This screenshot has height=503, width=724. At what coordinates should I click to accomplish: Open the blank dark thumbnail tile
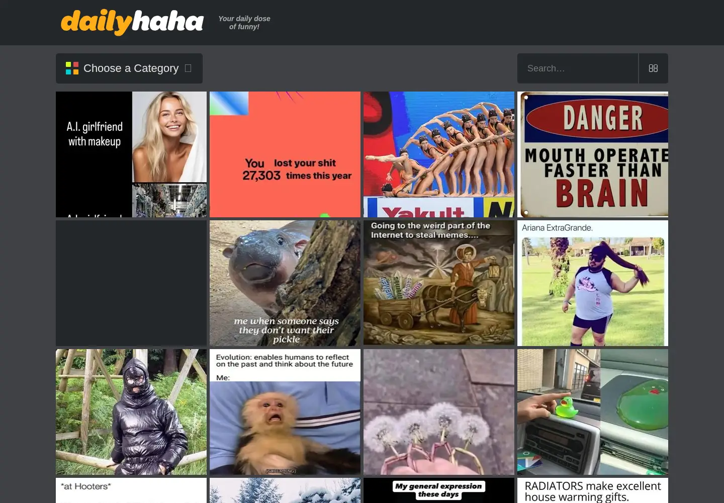(x=131, y=283)
